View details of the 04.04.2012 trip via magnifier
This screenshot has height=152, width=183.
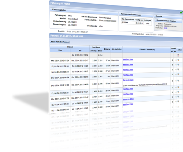(178, 69)
